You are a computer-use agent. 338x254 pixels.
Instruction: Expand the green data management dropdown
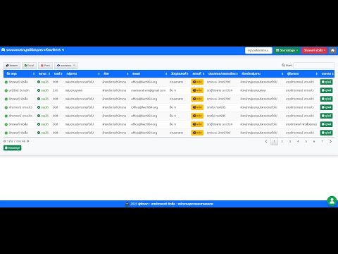click(287, 50)
